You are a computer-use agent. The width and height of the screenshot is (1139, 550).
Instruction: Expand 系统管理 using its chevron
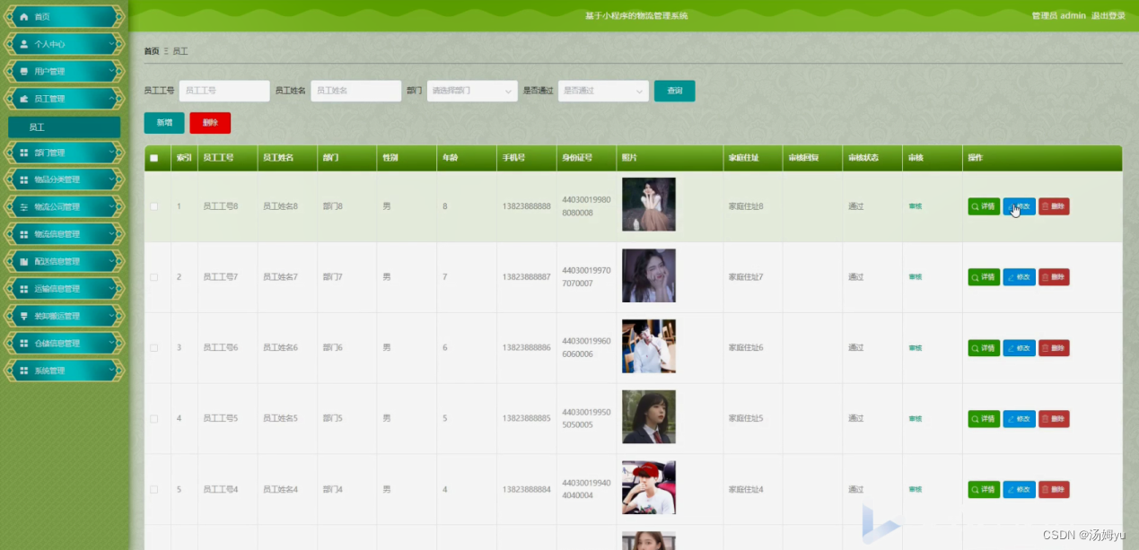[112, 371]
